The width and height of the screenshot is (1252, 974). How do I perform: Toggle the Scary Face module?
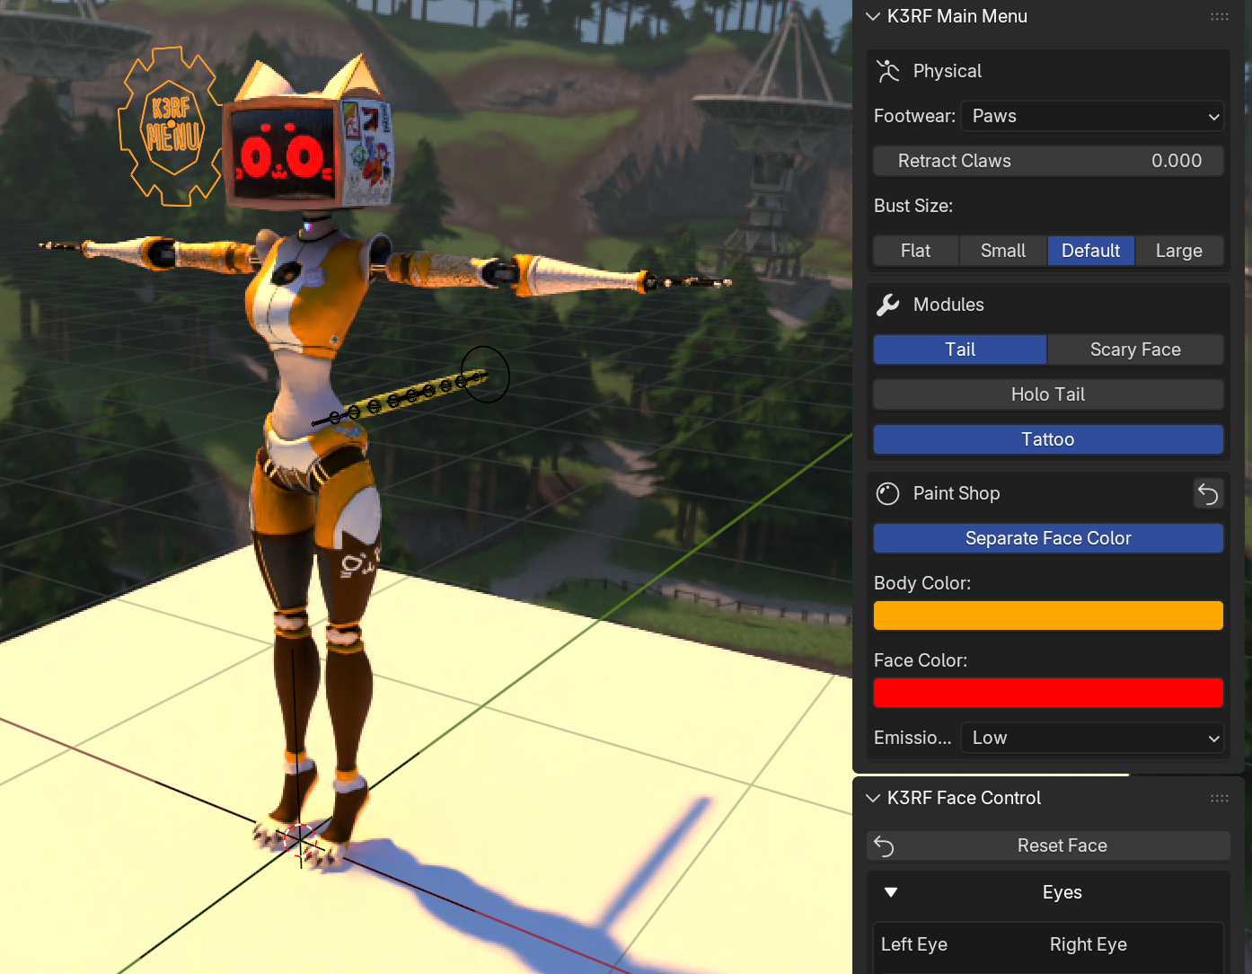(1135, 350)
